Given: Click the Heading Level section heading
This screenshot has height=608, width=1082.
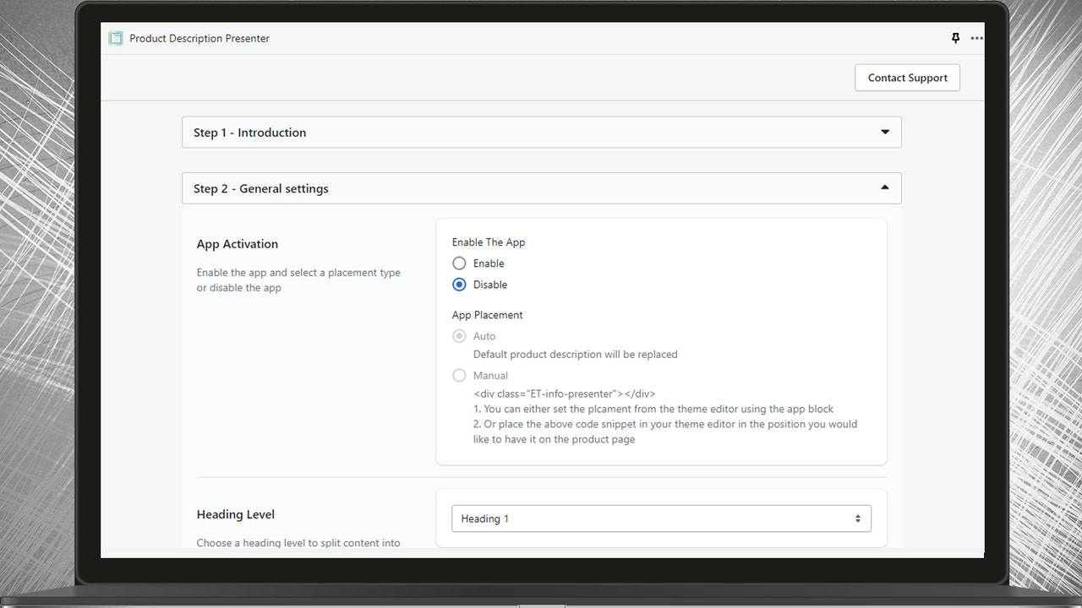Looking at the screenshot, I should 235,513.
